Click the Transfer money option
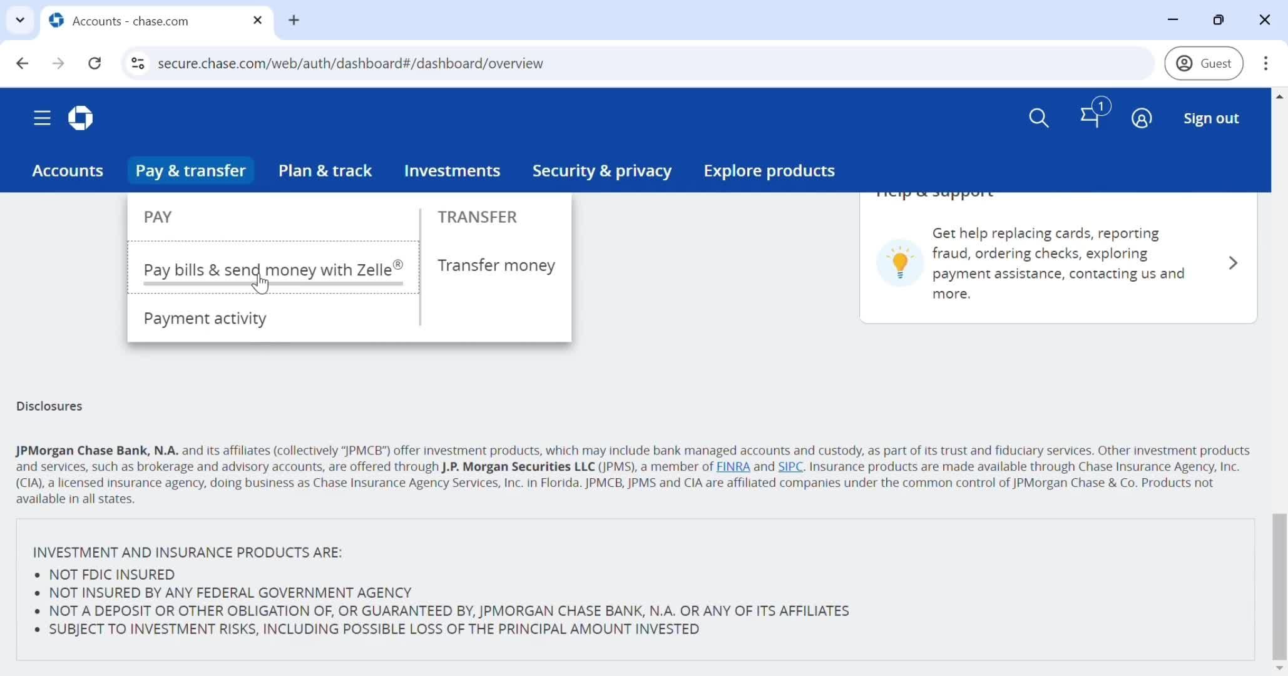1288x676 pixels. pyautogui.click(x=496, y=264)
